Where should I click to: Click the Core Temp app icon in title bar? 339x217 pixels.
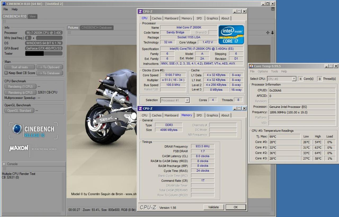pyautogui.click(x=251, y=66)
